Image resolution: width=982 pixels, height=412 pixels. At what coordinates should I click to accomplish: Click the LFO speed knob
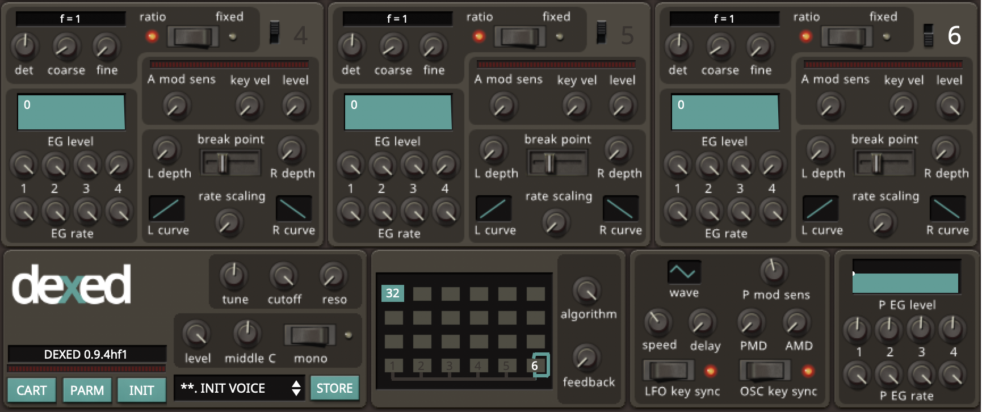[x=658, y=322]
